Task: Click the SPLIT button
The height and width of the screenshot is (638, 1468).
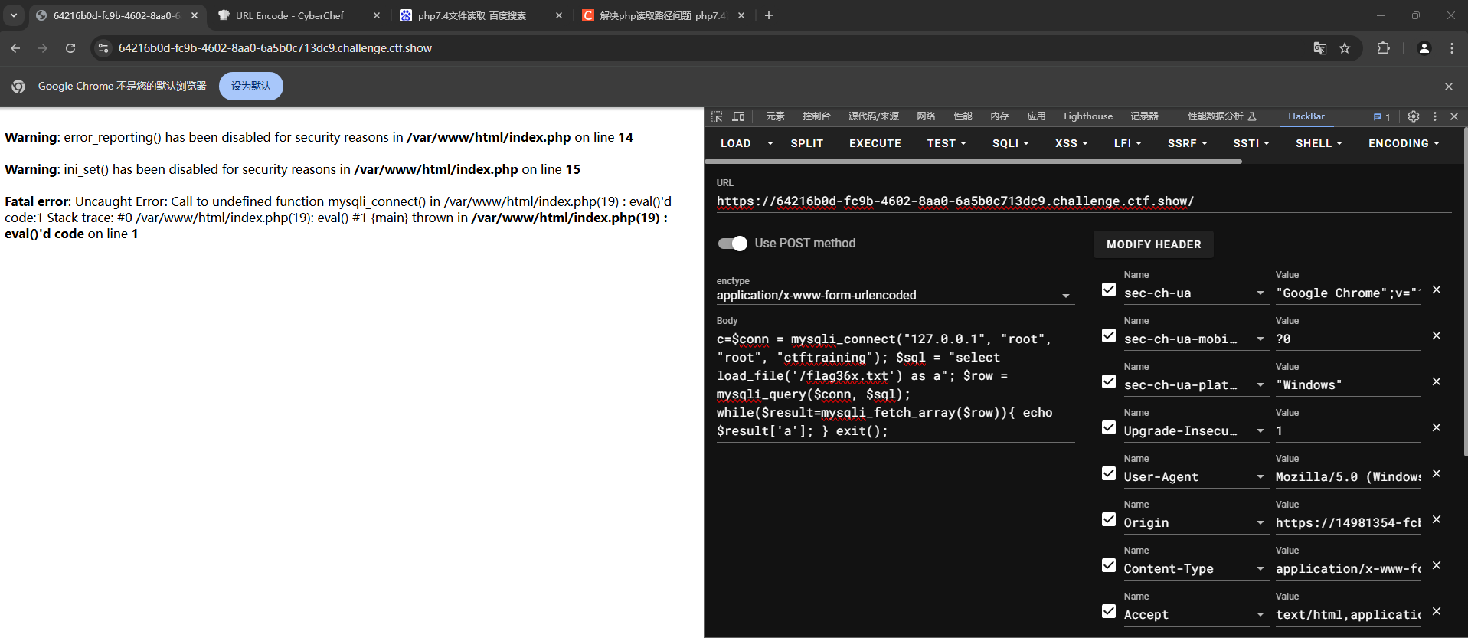Action: tap(807, 143)
